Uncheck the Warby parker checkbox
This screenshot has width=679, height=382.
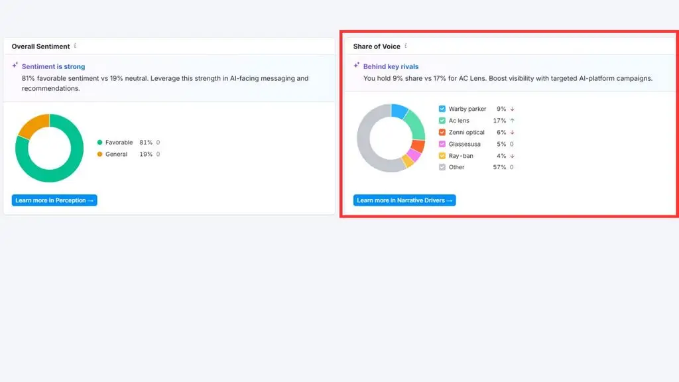(442, 109)
